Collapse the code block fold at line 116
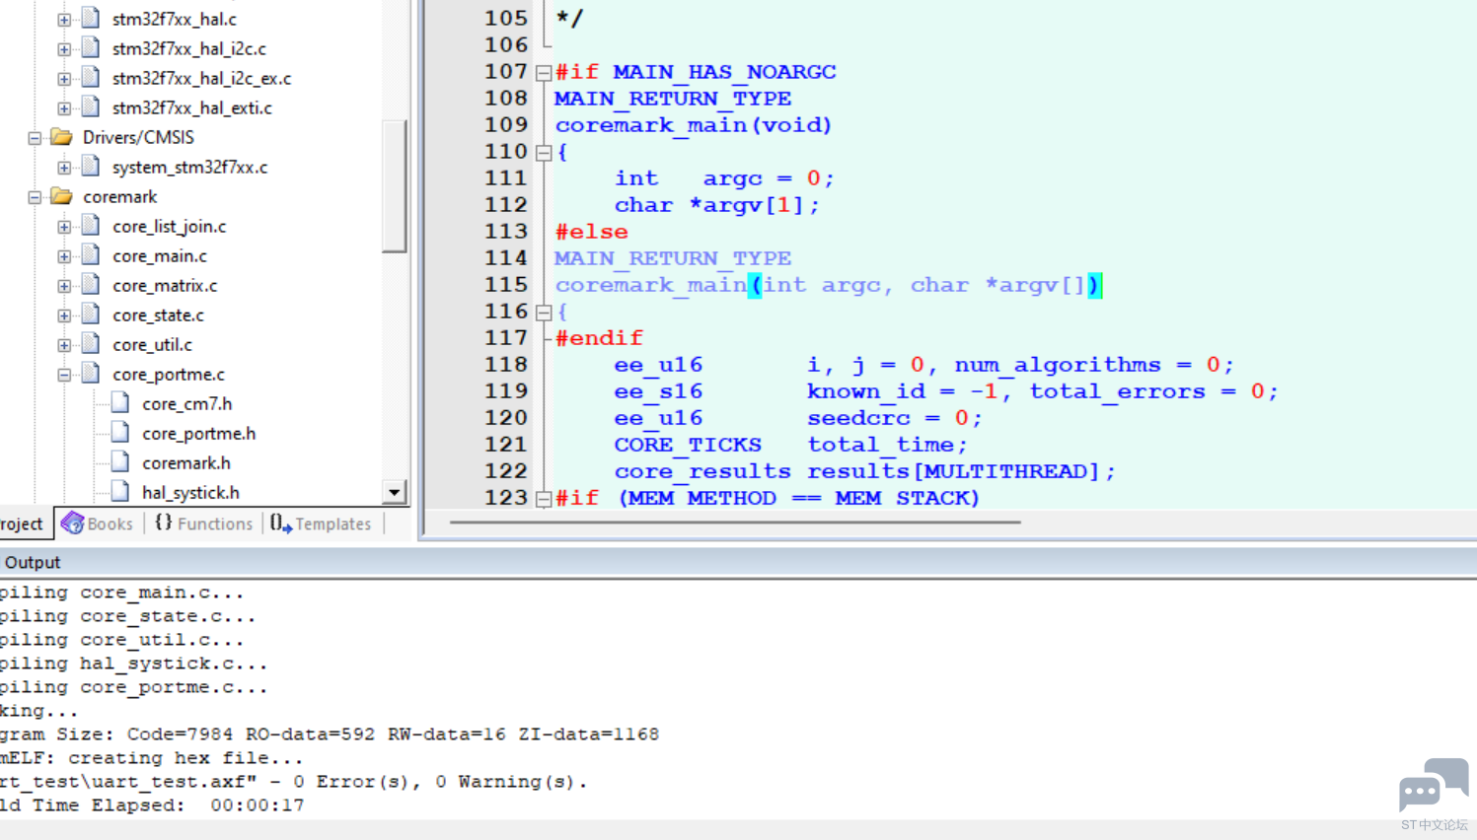Viewport: 1477px width, 840px height. click(544, 313)
